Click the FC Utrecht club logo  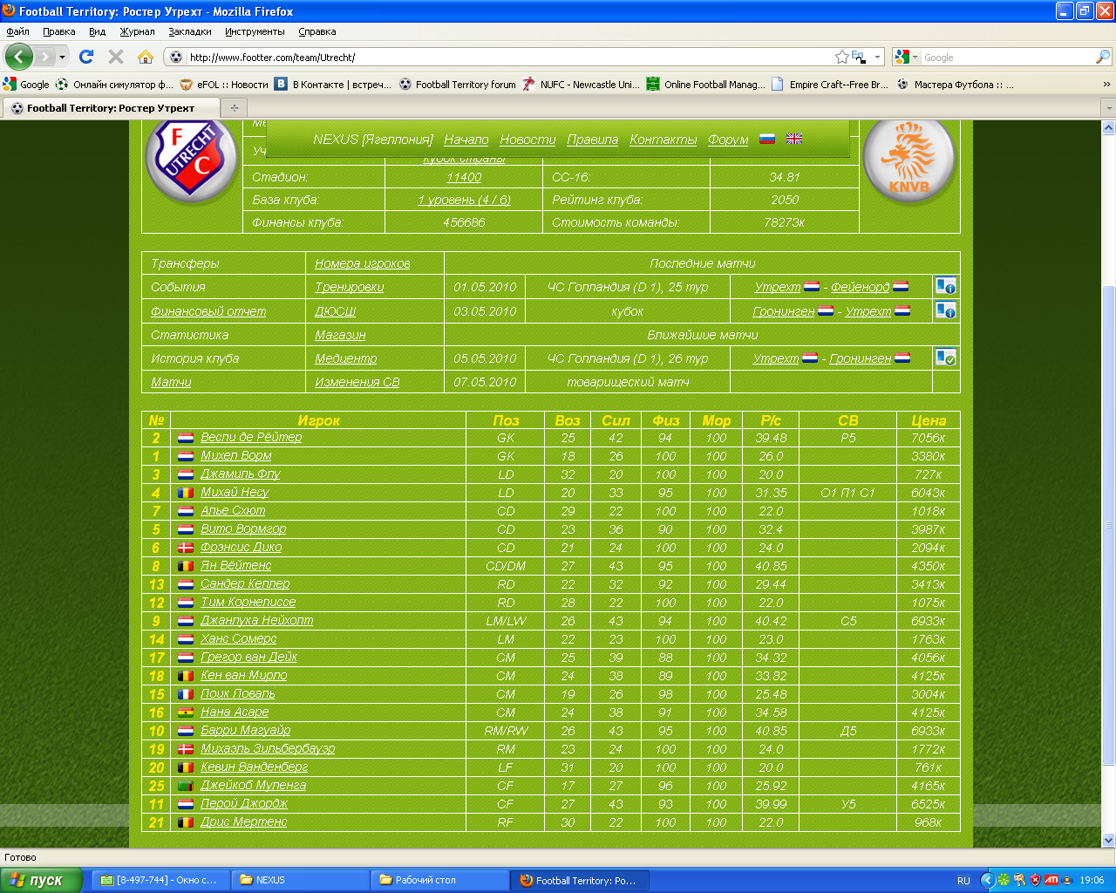pos(192,160)
